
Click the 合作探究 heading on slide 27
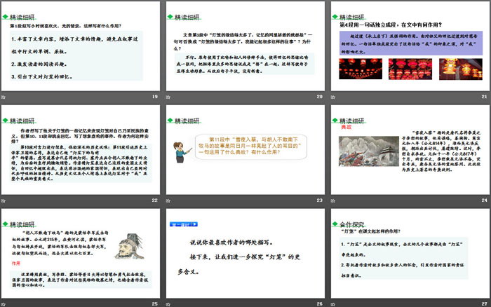click(352, 224)
